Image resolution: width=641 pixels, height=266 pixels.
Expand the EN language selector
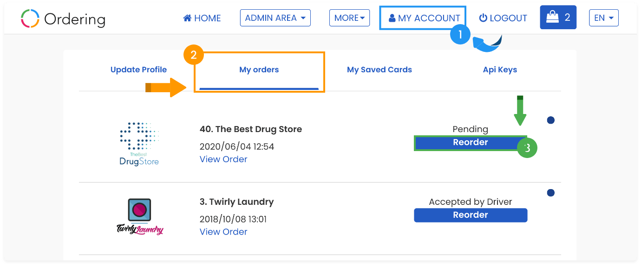(x=604, y=18)
